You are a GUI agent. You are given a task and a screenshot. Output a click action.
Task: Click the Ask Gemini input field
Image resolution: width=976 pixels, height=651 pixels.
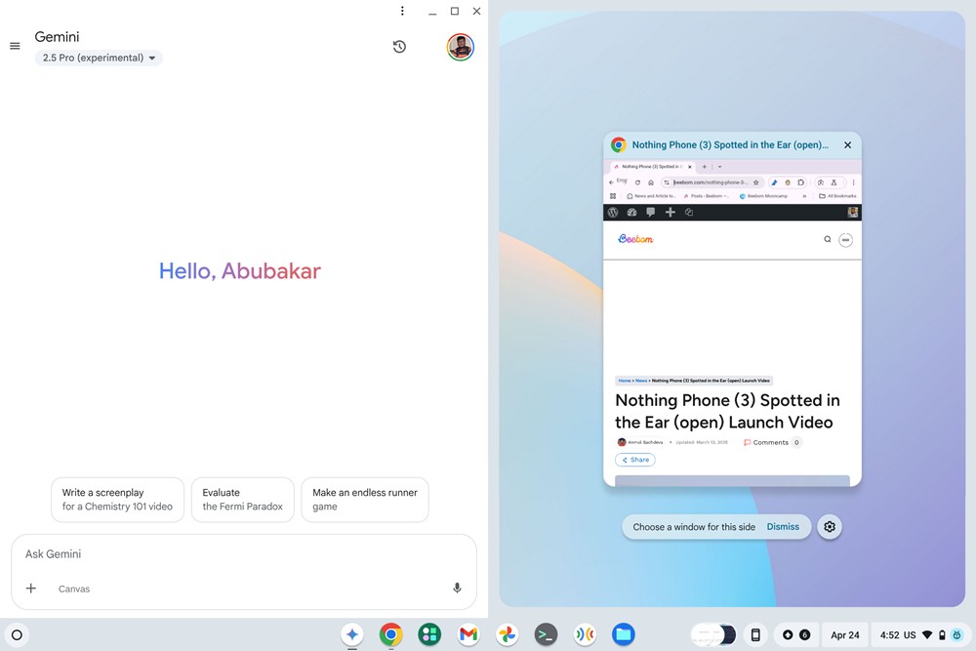[x=244, y=554]
